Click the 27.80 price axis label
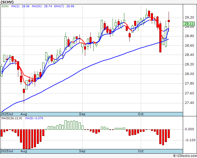The height and width of the screenshot is (158, 197). click(x=189, y=83)
